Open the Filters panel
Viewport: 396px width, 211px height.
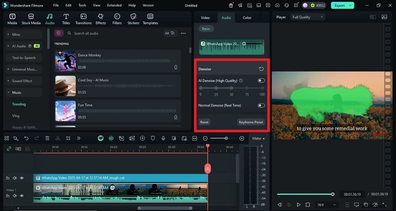tap(117, 19)
